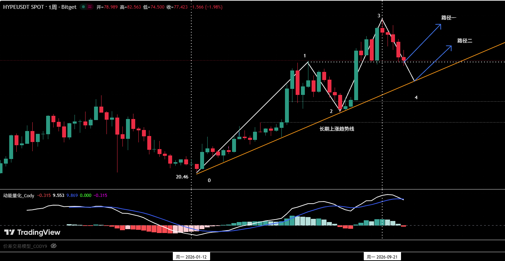Image resolution: width=505 pixels, height=261 pixels.
Task: Click the green indicator value 0.000
Action: [86, 195]
